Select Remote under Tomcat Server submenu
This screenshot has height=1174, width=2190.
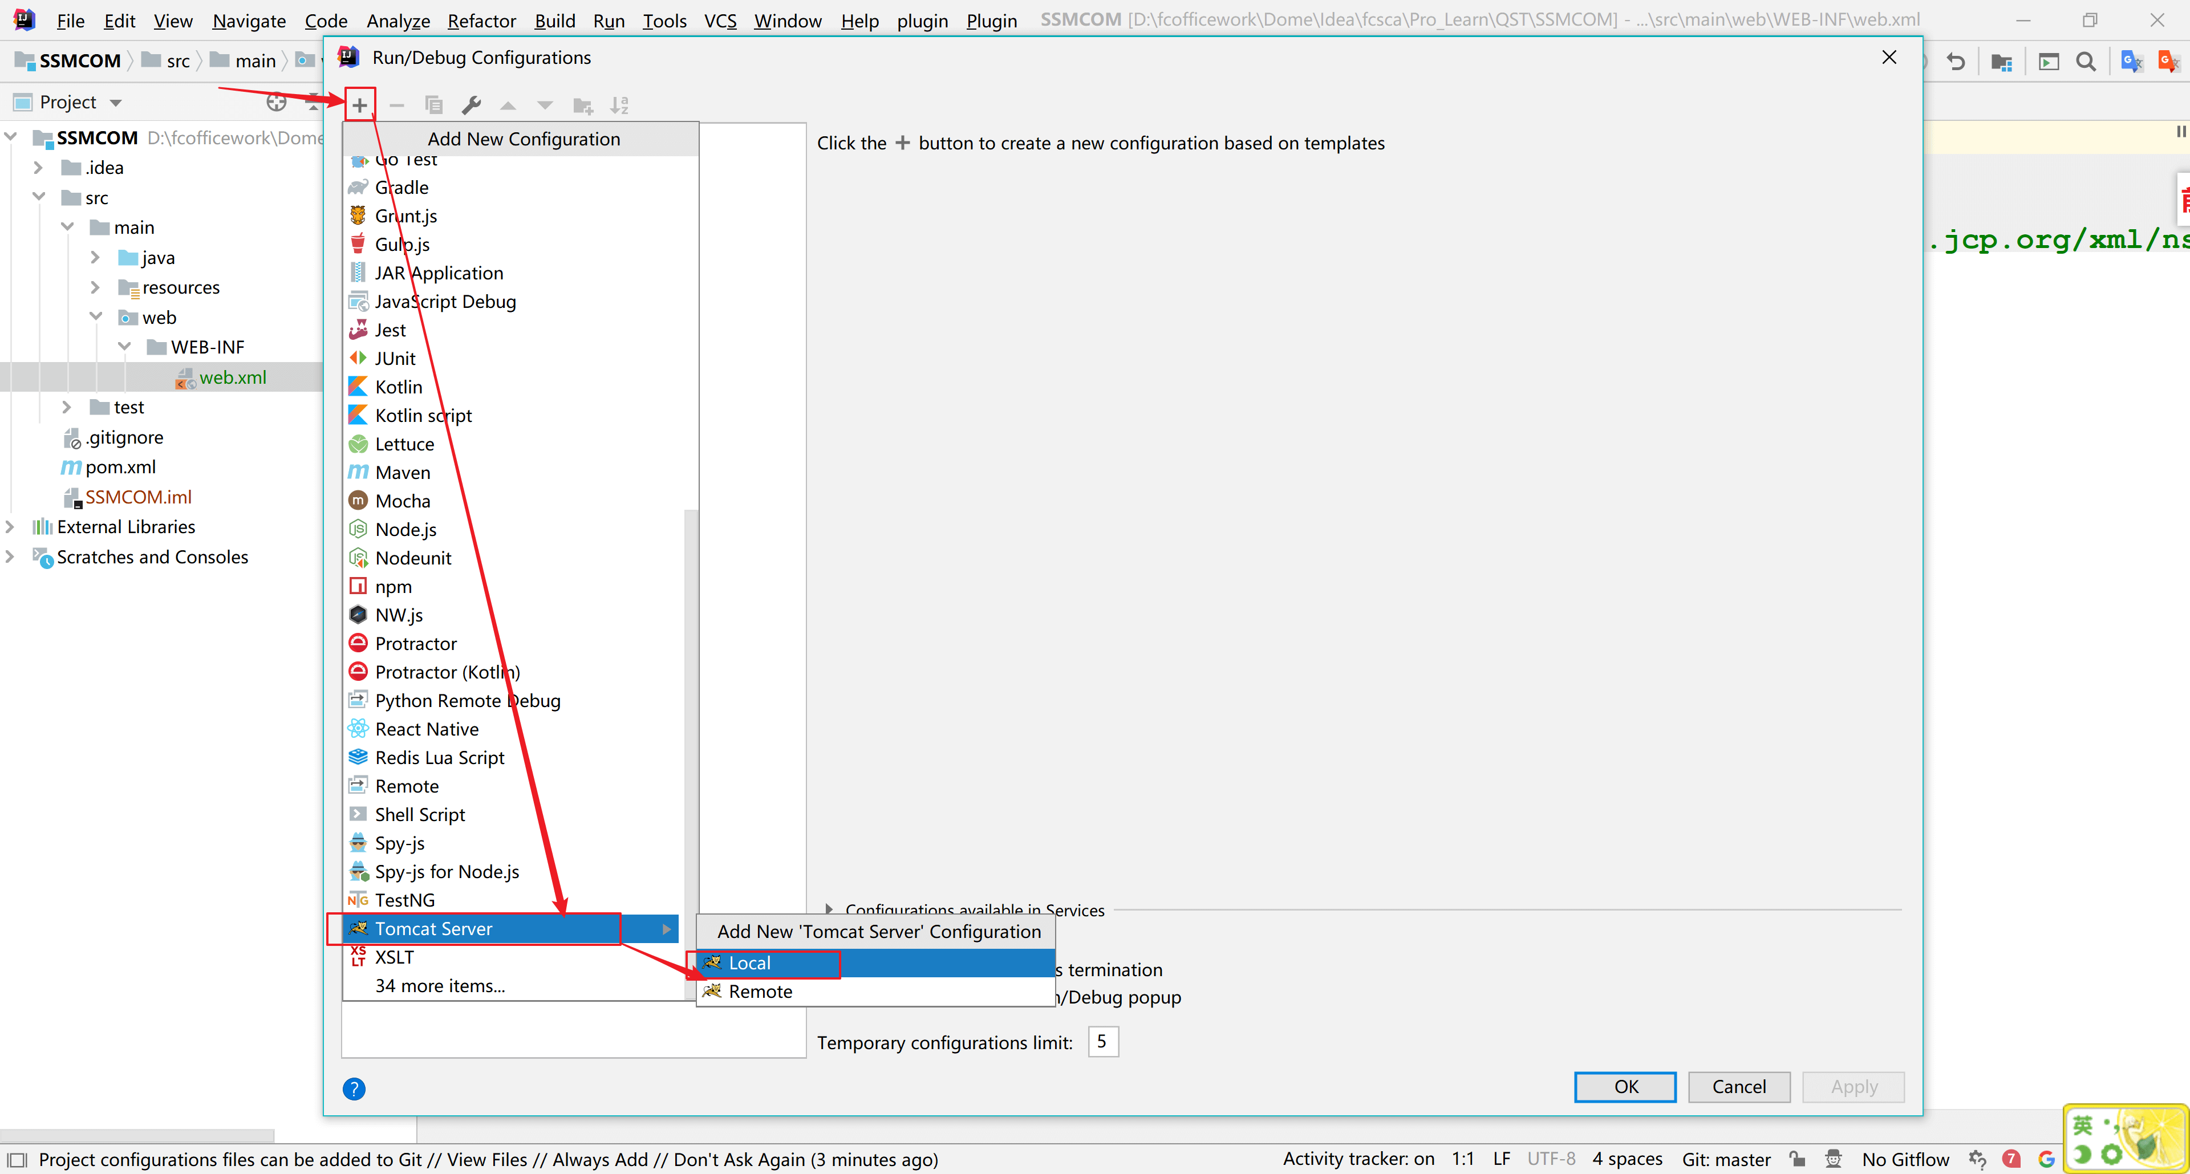click(759, 991)
